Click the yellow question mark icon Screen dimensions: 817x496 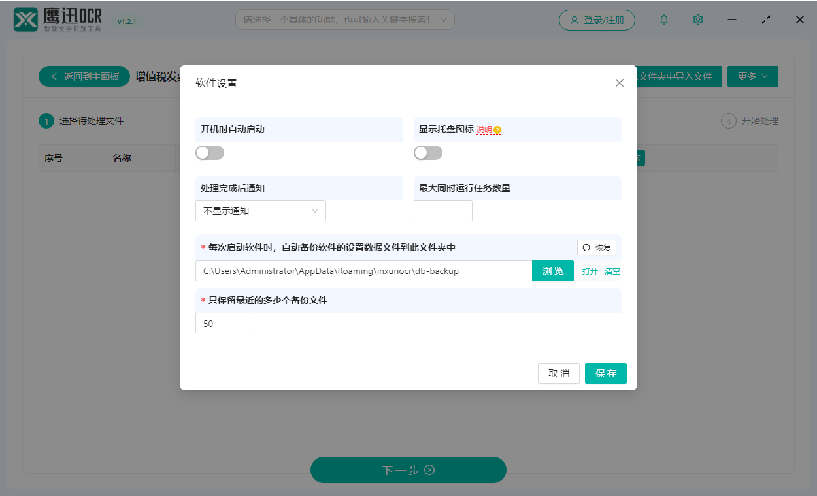[x=497, y=130]
